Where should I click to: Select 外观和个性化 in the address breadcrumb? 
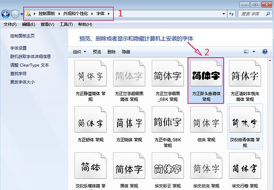tap(75, 14)
